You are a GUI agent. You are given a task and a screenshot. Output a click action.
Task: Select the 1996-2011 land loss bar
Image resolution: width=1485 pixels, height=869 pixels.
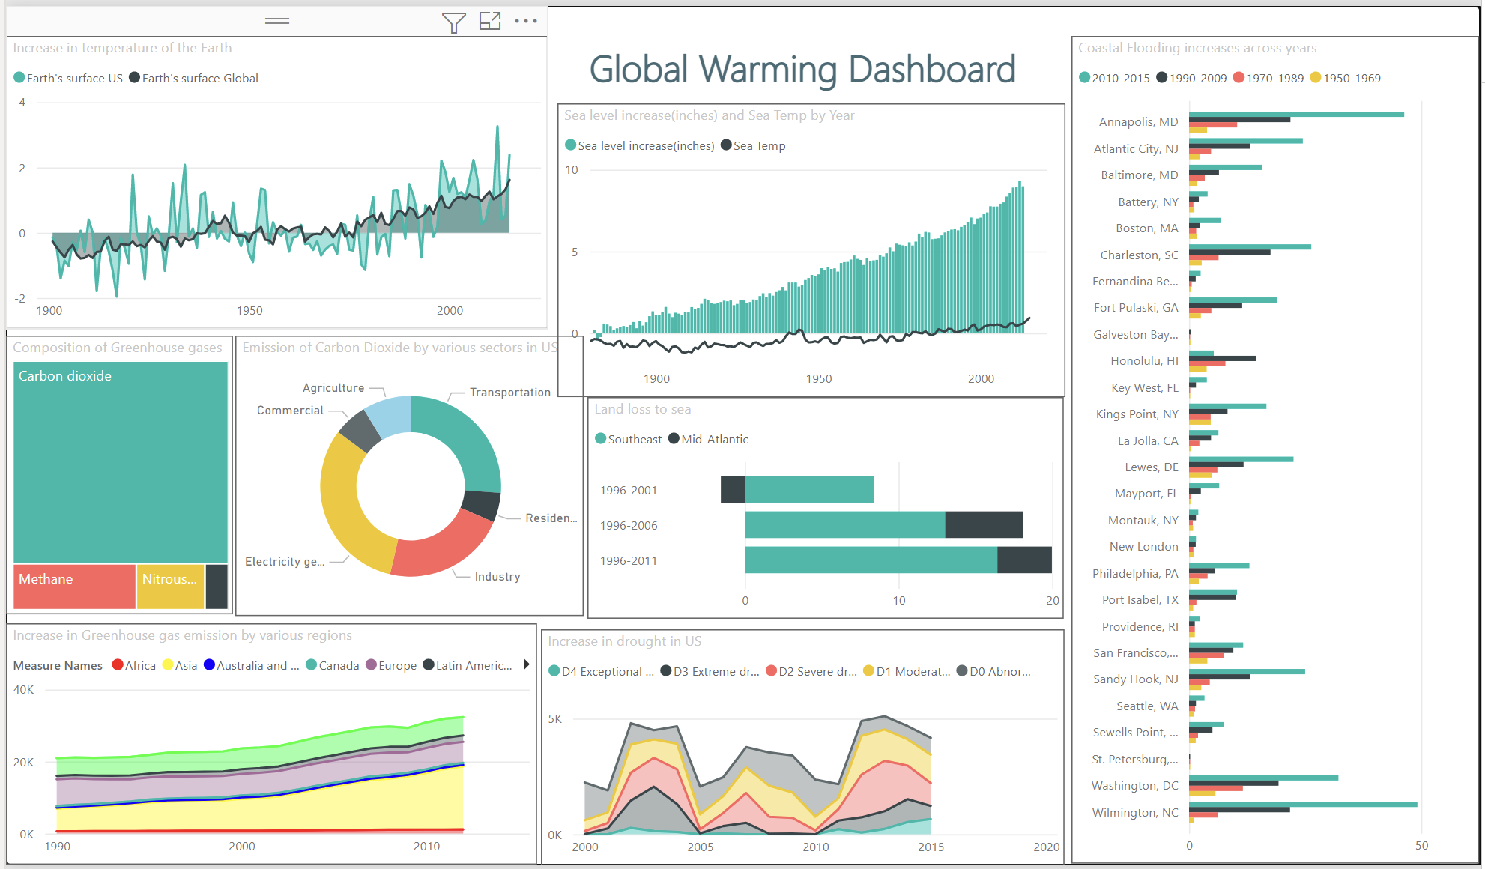pyautogui.click(x=871, y=560)
